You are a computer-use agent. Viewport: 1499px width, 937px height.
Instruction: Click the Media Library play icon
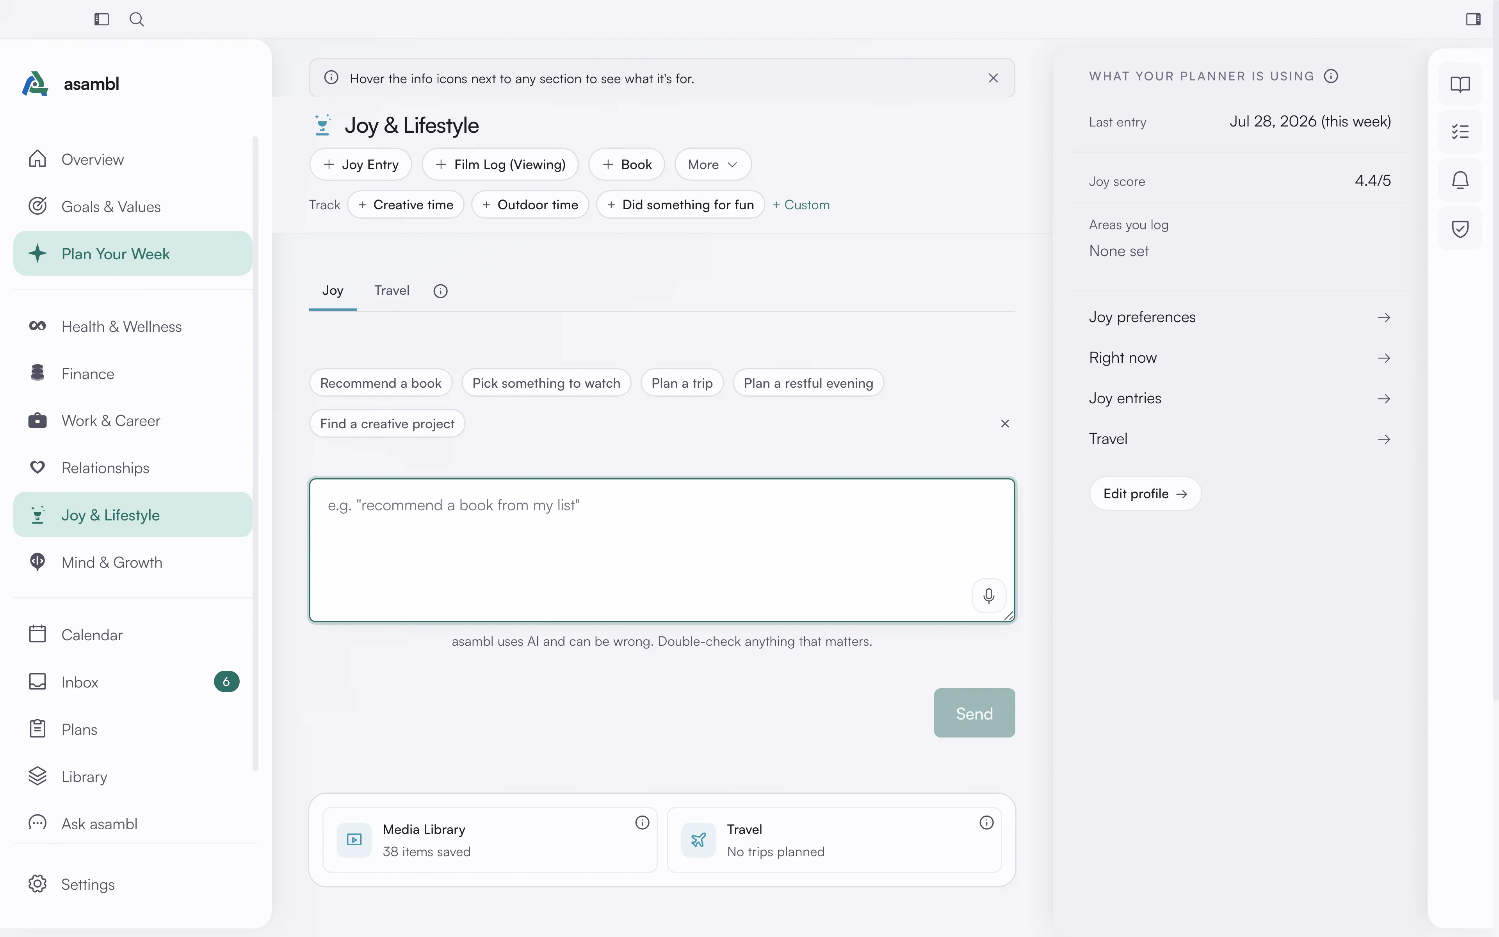[x=354, y=840]
